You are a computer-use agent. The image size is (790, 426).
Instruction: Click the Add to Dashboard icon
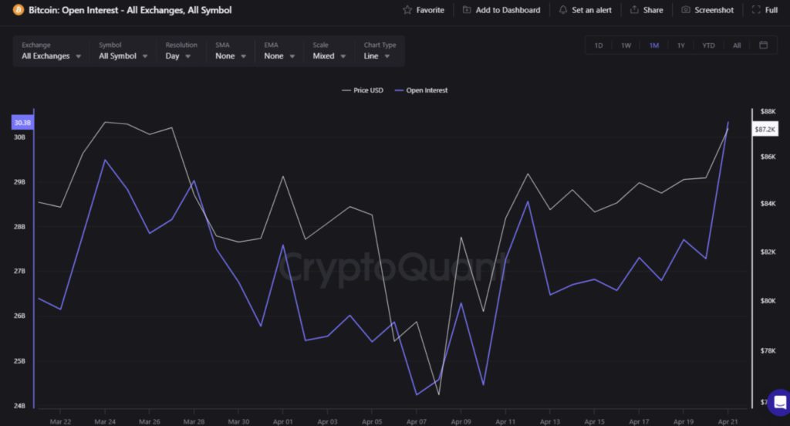click(x=467, y=10)
